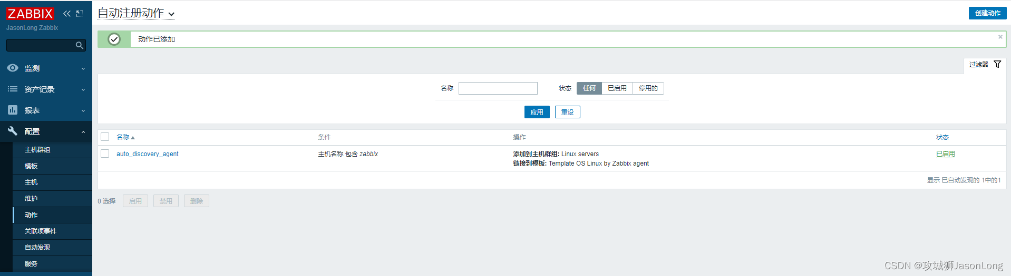Tick the select-all checkbox in table header
This screenshot has height=276, width=1011.
tap(105, 137)
